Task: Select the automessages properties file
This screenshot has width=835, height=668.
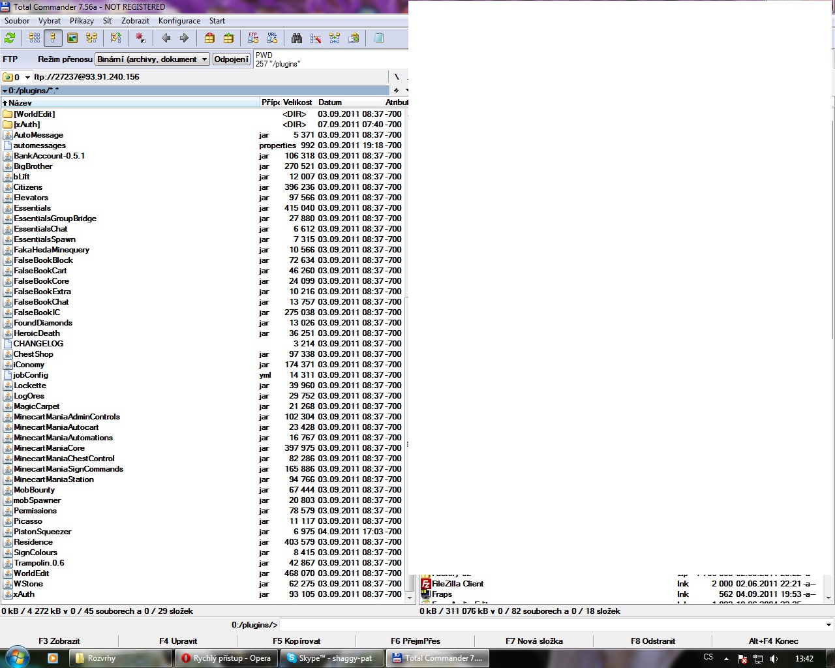Action: pos(202,145)
